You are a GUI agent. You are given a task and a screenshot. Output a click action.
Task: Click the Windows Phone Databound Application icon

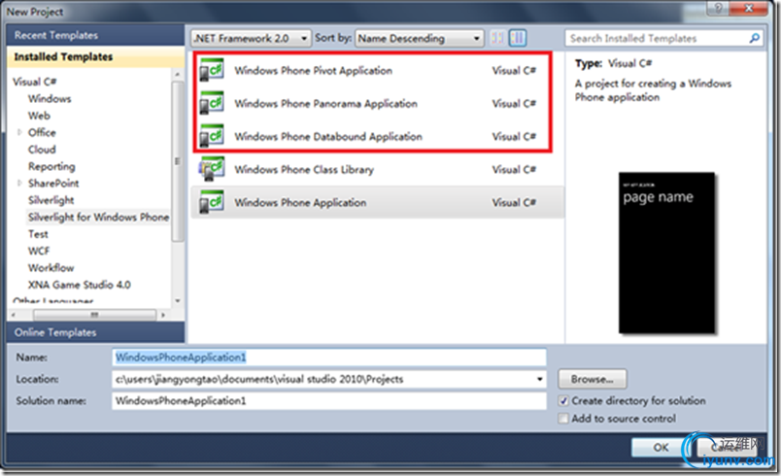pyautogui.click(x=211, y=136)
